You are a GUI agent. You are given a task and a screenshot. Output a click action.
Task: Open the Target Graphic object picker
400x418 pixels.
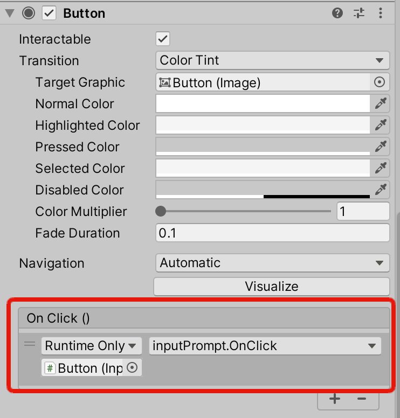380,82
